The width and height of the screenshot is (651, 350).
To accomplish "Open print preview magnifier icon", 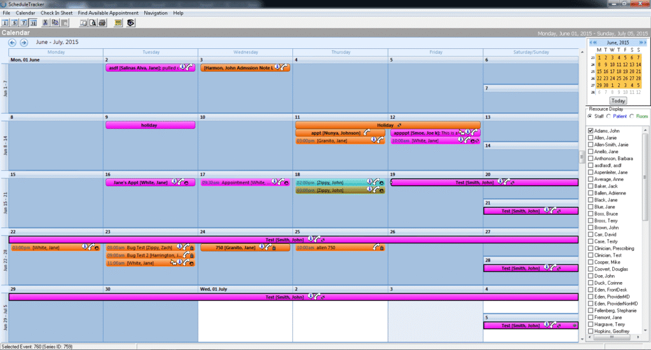I will point(93,23).
